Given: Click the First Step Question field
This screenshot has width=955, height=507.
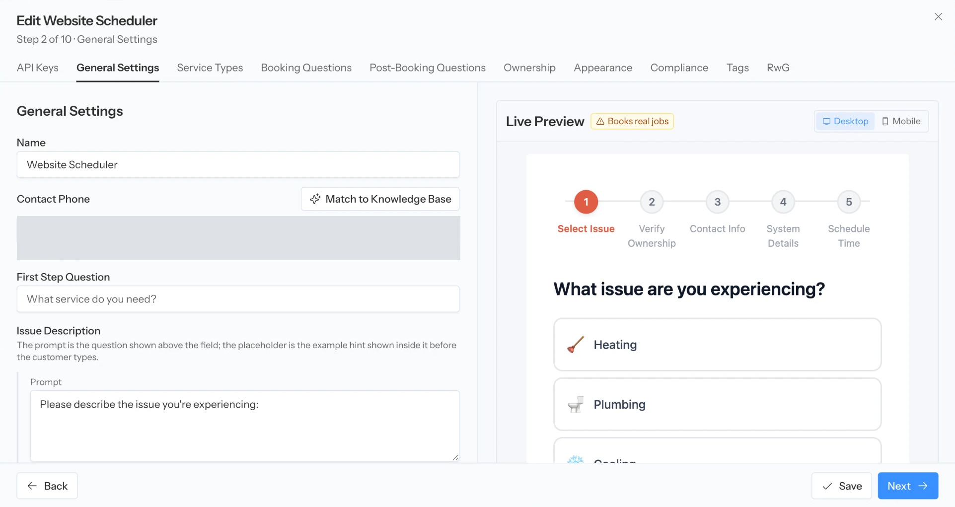Looking at the screenshot, I should 238,299.
